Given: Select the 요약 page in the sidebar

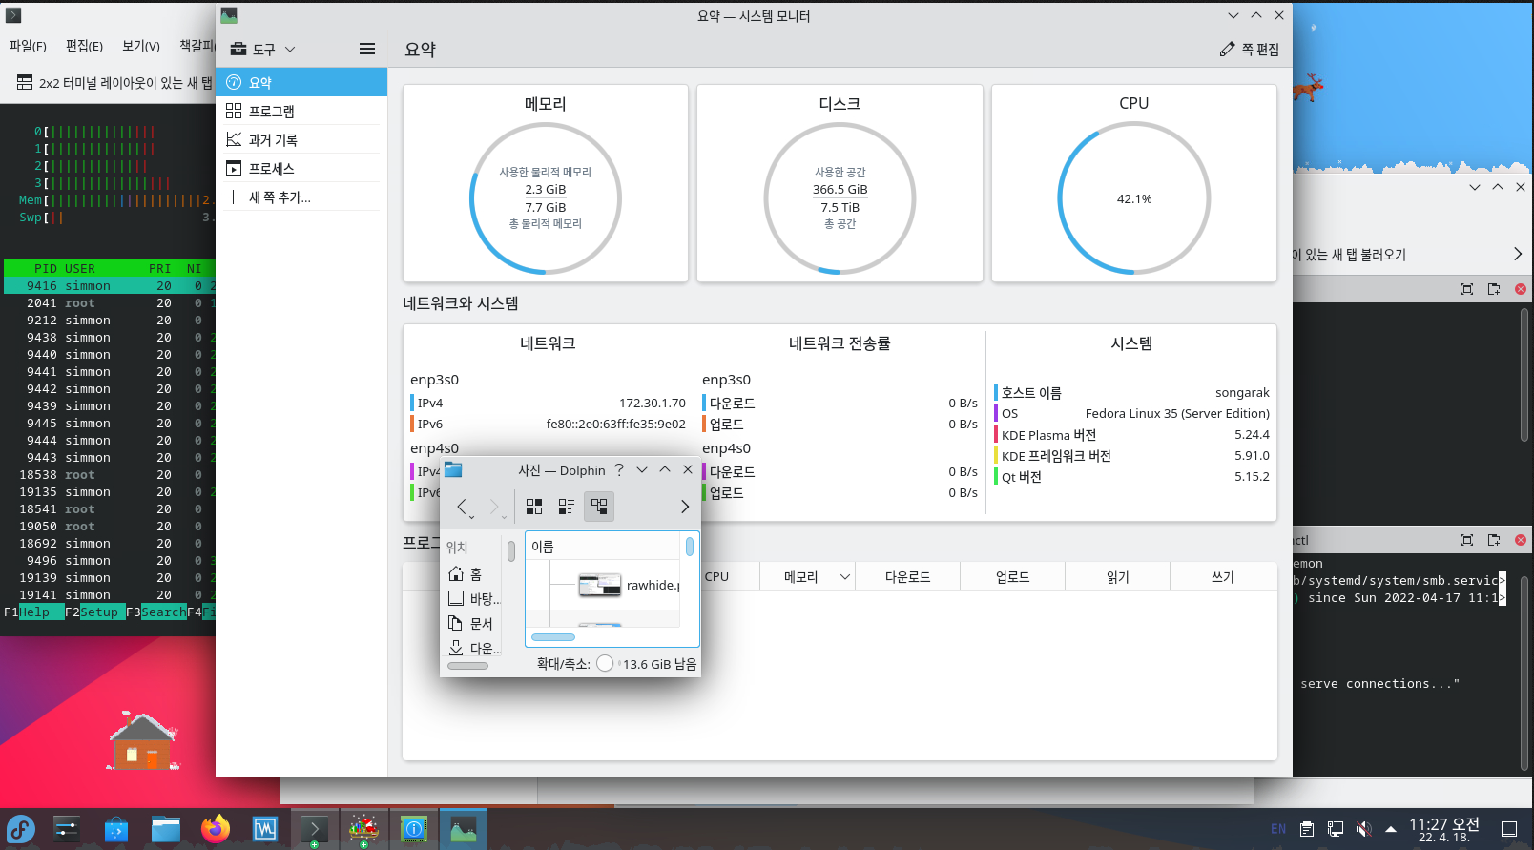Looking at the screenshot, I should 301,82.
